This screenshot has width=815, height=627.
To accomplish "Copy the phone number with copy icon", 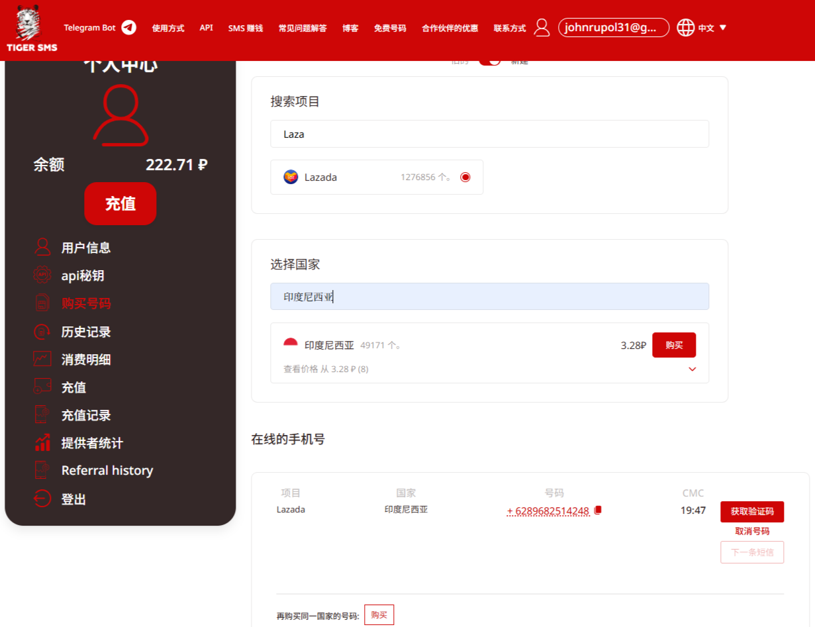I will point(598,510).
